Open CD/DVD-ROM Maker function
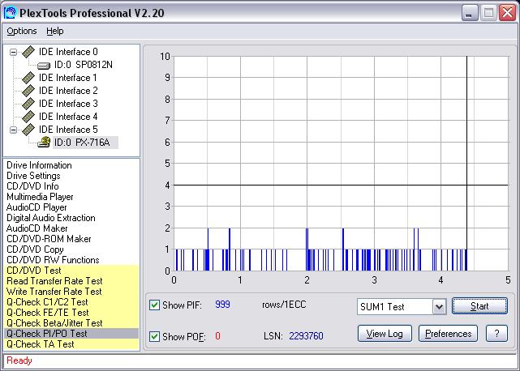Screen dimensions: 520x371 [49, 239]
